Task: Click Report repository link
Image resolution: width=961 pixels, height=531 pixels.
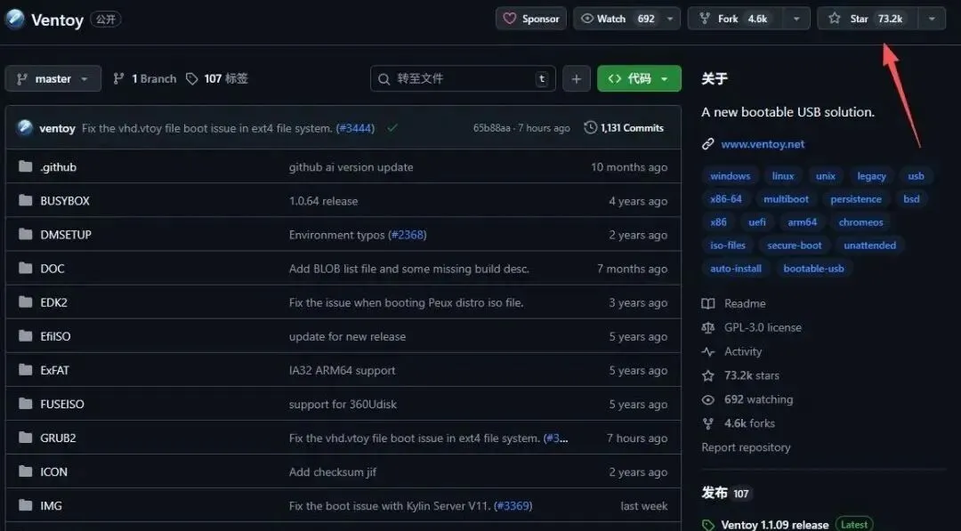Action: pyautogui.click(x=746, y=447)
